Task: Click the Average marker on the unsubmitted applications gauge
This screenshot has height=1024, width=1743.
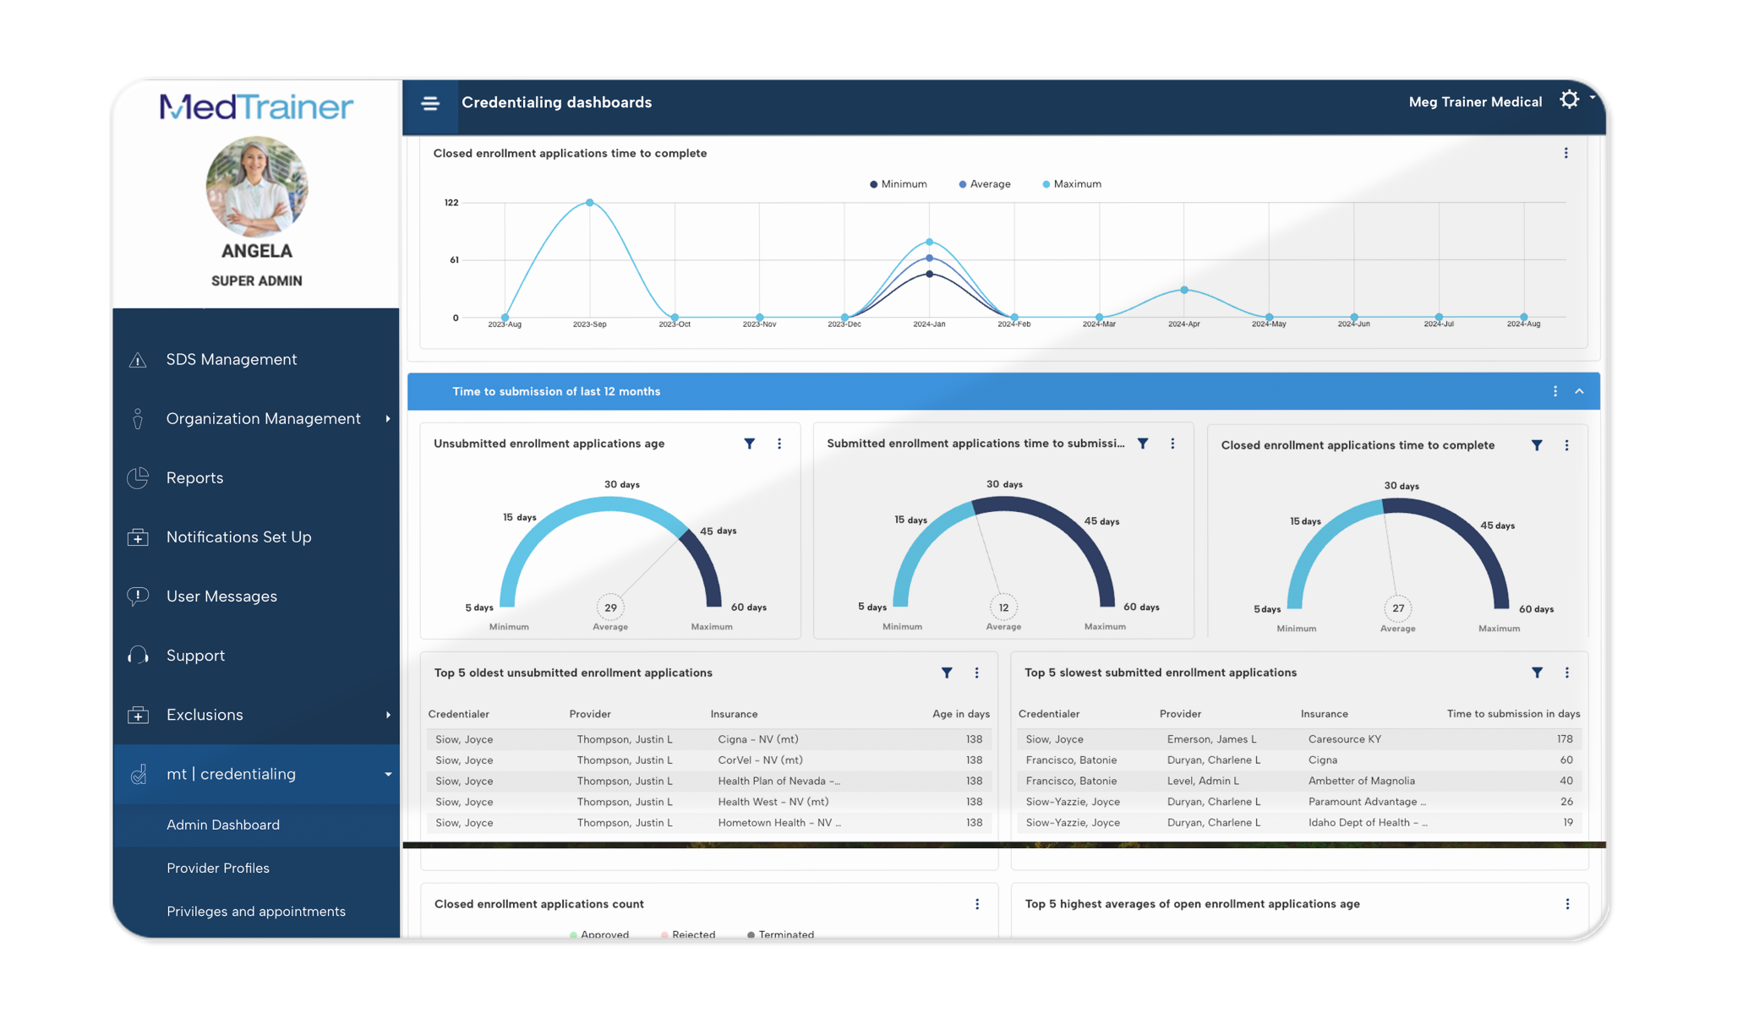Action: [609, 607]
